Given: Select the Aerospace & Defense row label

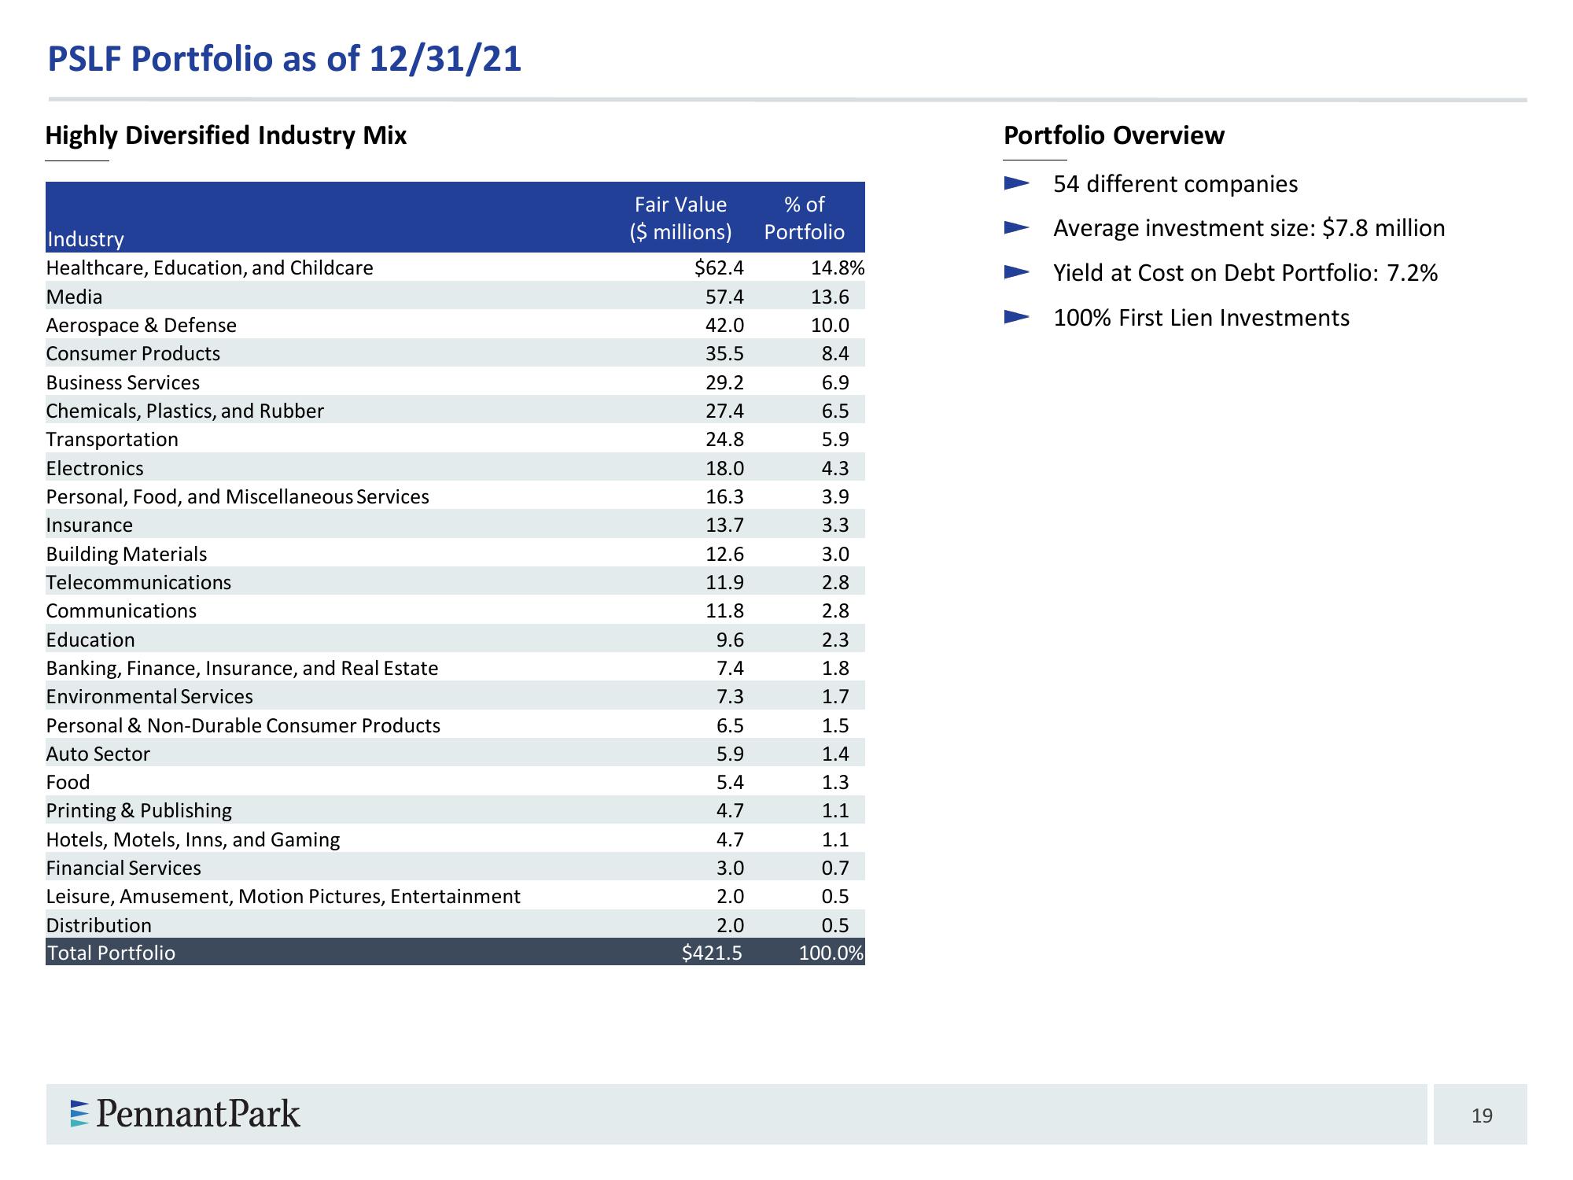Looking at the screenshot, I should coord(141,326).
